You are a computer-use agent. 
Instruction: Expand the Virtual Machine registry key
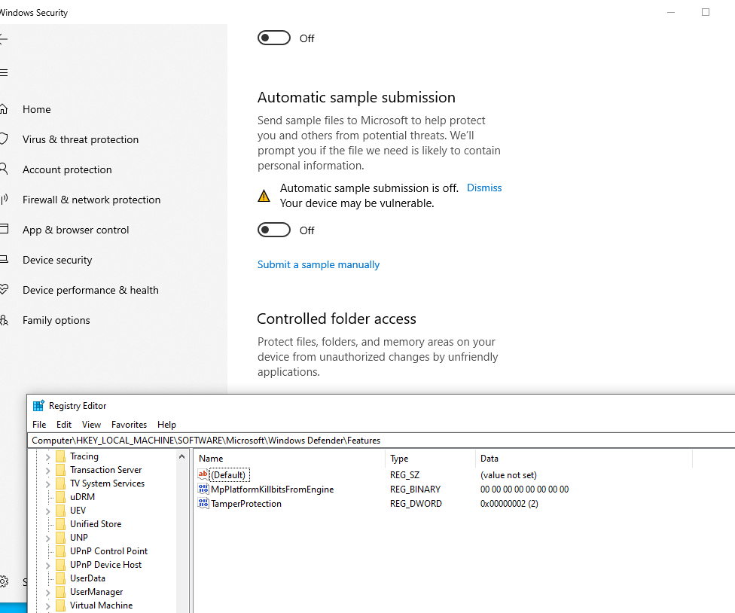pyautogui.click(x=47, y=606)
